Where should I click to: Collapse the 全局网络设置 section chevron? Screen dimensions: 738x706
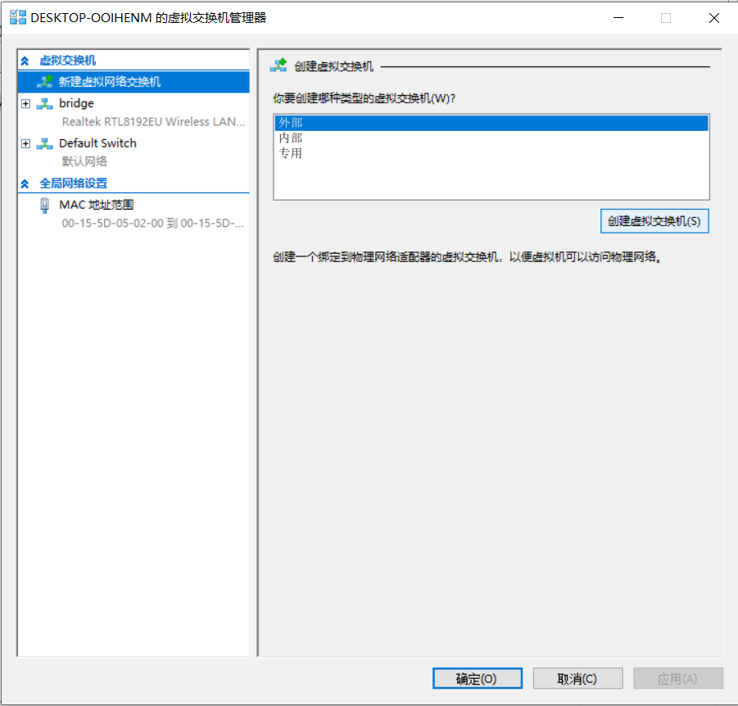pyautogui.click(x=25, y=183)
